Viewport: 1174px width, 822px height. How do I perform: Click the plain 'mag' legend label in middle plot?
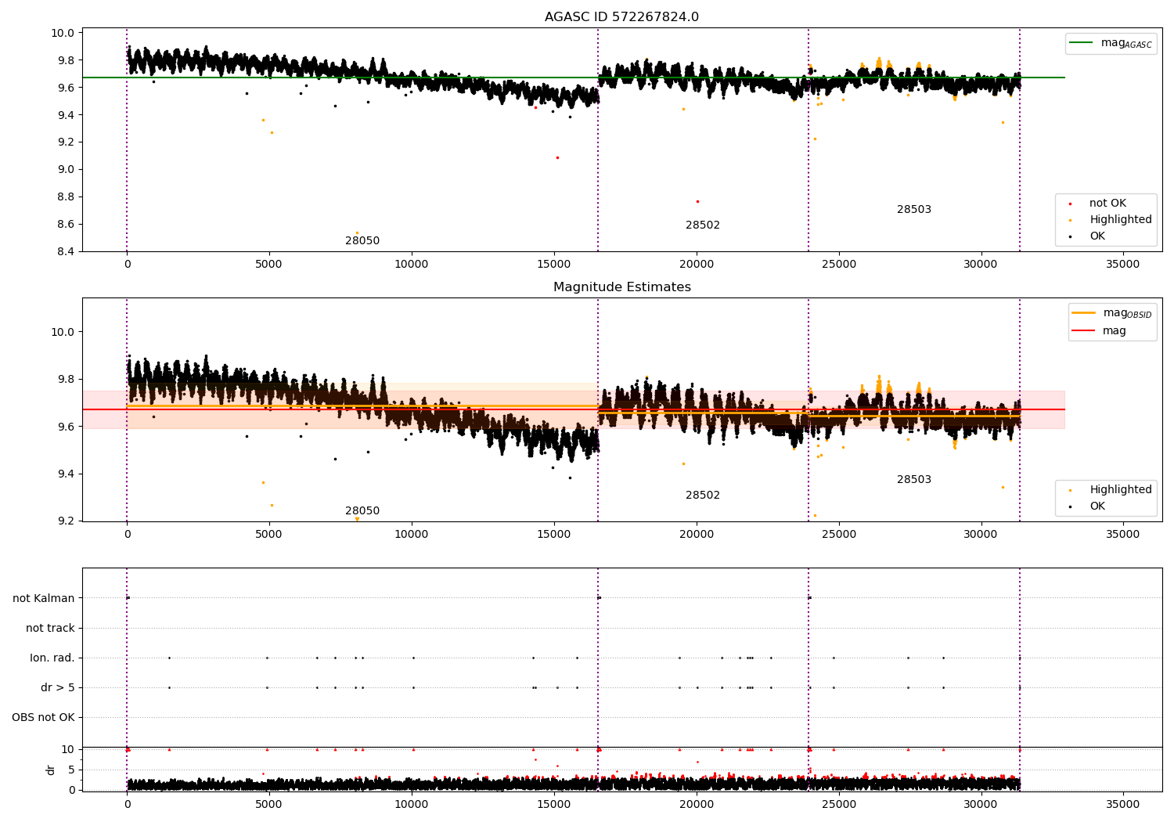[x=1115, y=331]
